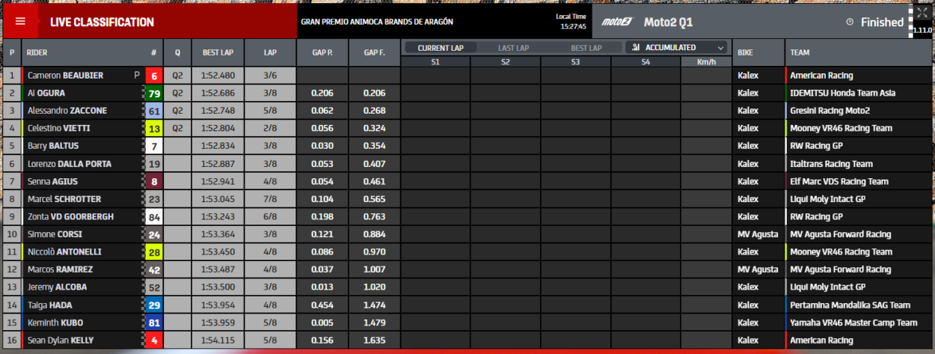
Task: Select rider Taiga HADA
Action: pyautogui.click(x=50, y=305)
